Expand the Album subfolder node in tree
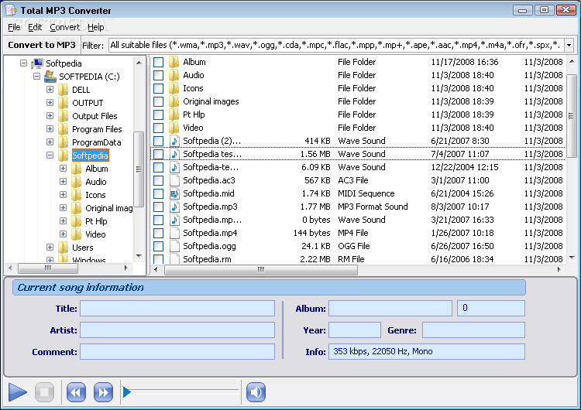Screen dimensions: 581x410 pyautogui.click(x=63, y=169)
